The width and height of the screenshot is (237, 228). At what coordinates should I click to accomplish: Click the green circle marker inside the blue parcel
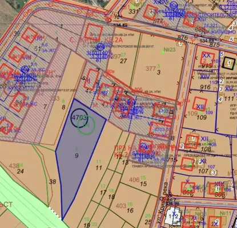coord(86,125)
